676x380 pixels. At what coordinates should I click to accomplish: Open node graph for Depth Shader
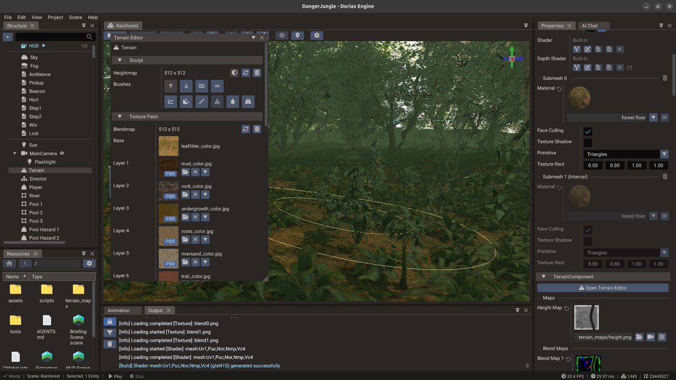point(577,68)
